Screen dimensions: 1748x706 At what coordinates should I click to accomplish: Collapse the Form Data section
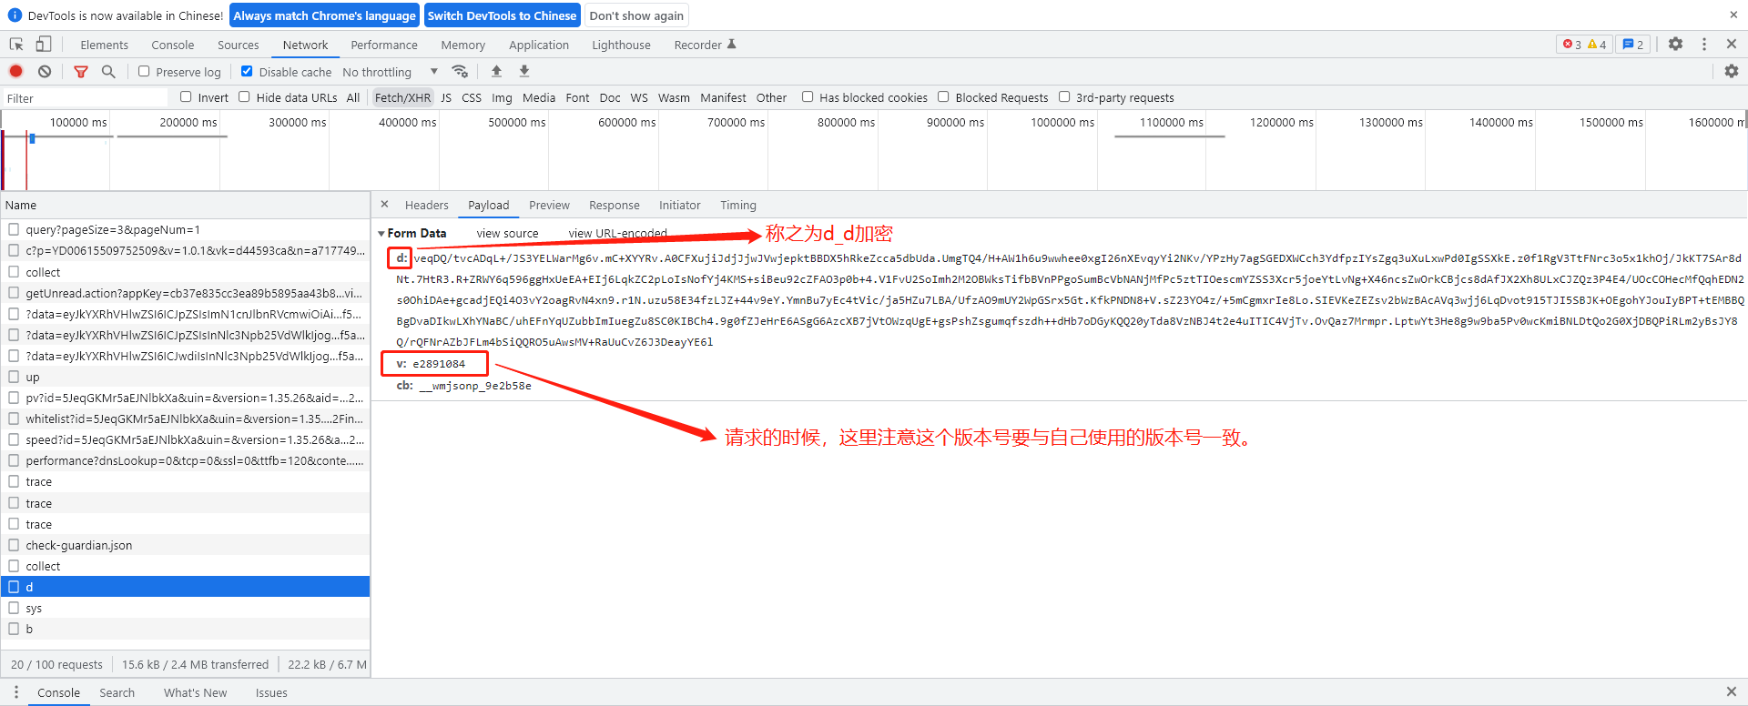pyautogui.click(x=381, y=234)
